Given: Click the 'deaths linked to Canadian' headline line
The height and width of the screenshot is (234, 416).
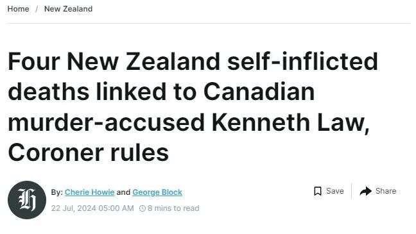Looking at the screenshot, I should pos(161,92).
